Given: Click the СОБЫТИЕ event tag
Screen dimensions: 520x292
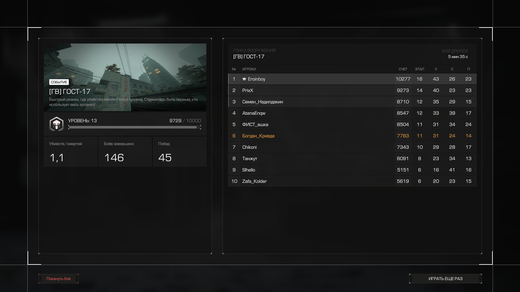Looking at the screenshot, I should (x=59, y=82).
